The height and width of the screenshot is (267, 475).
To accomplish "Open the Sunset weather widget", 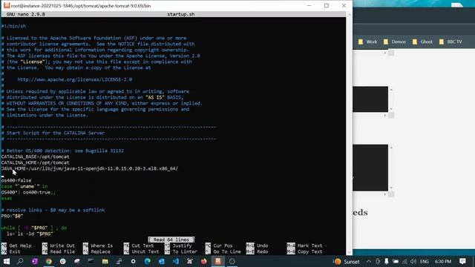I will [x=347, y=262].
